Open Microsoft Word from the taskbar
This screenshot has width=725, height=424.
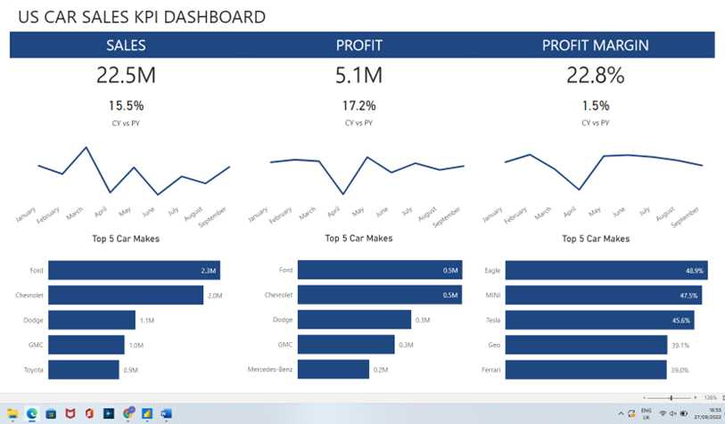click(167, 413)
